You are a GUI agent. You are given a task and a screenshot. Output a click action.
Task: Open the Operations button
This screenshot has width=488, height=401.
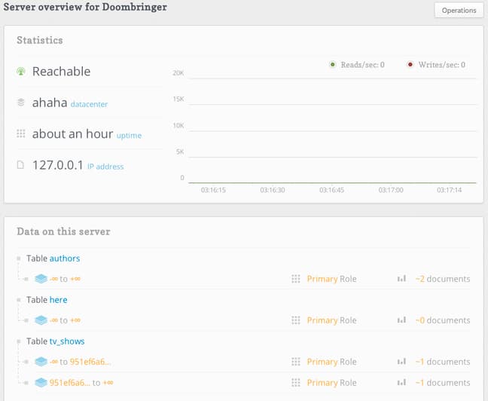click(x=459, y=11)
